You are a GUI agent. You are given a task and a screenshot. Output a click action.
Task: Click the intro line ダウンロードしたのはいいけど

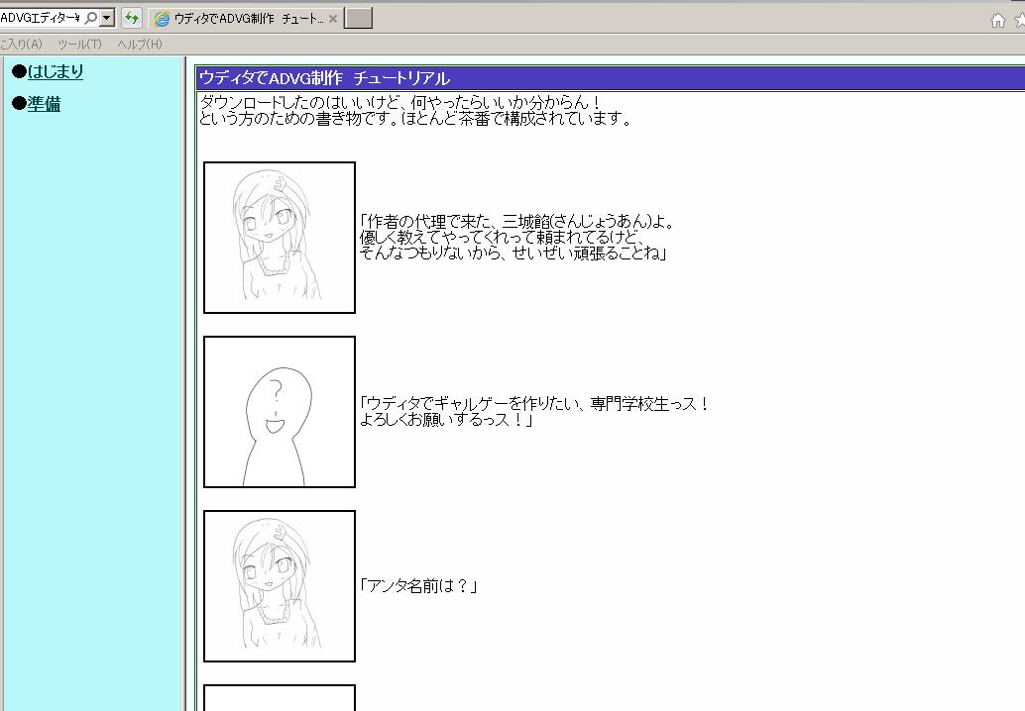pos(399,103)
